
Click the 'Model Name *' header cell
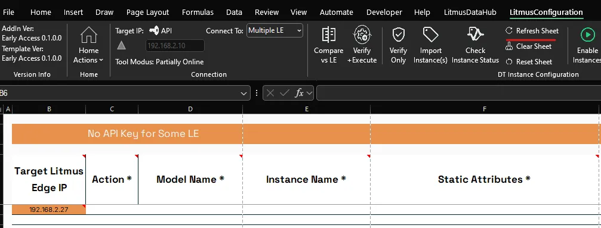(190, 179)
